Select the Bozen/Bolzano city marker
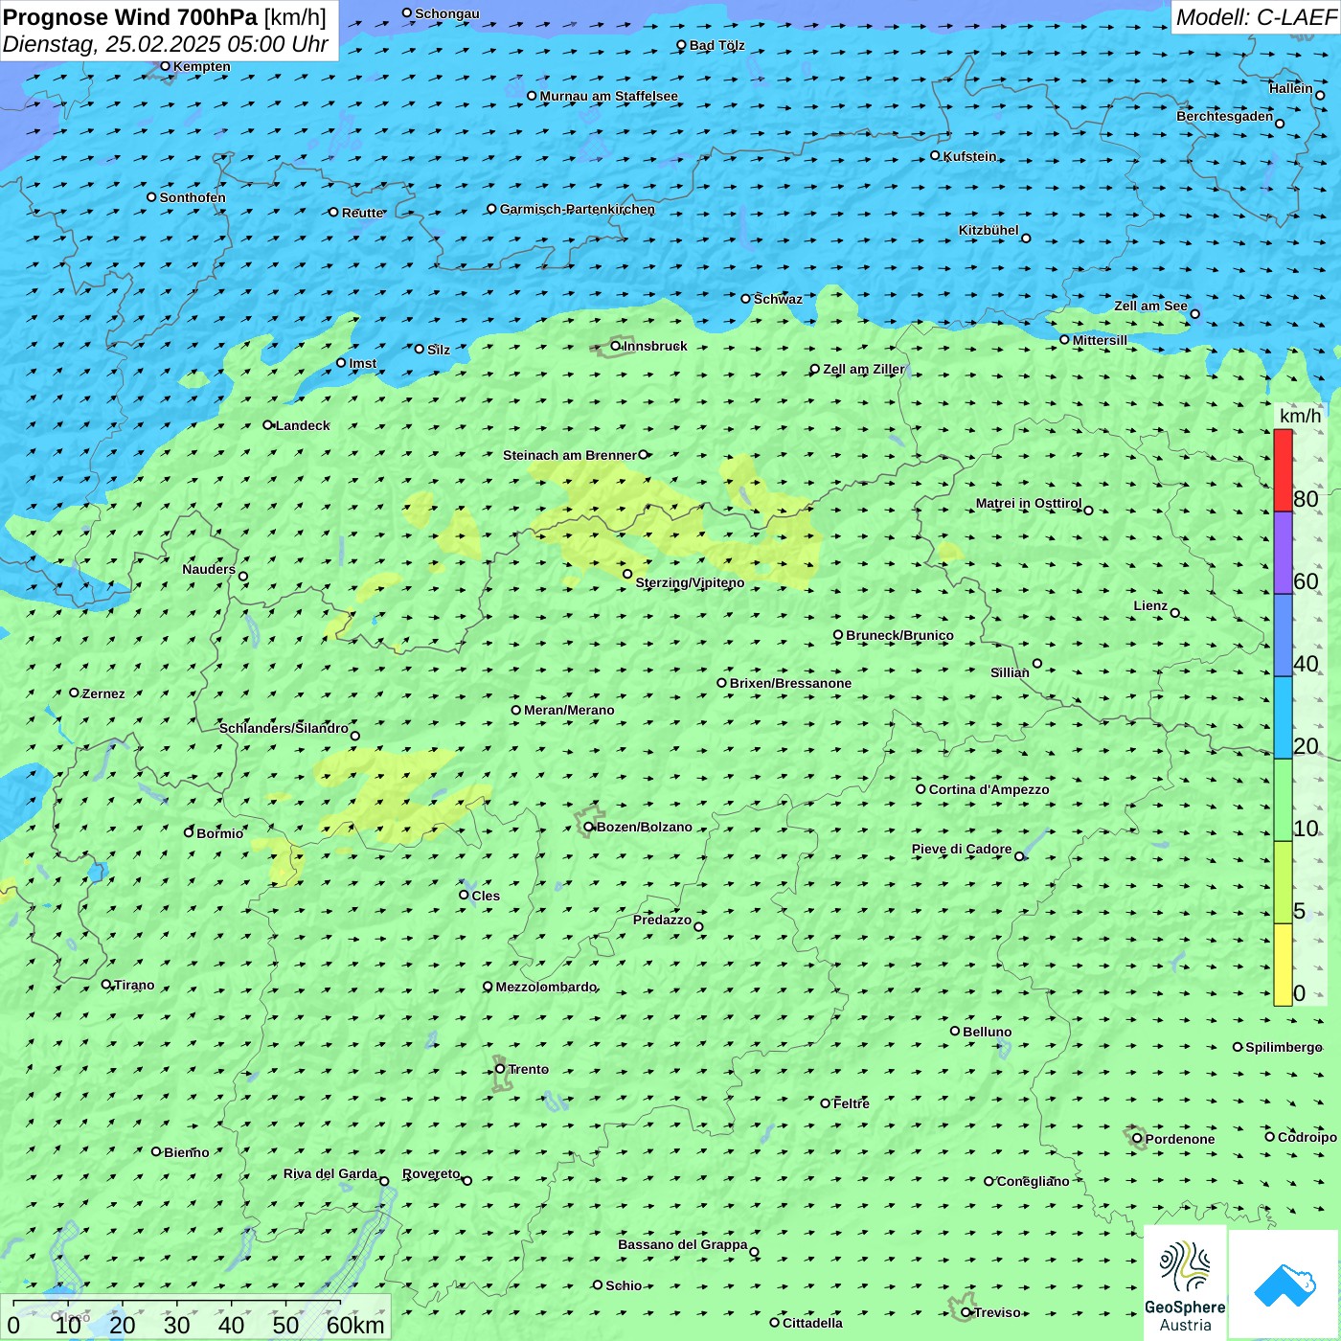Screen dimensions: 1341x1341 point(589,827)
